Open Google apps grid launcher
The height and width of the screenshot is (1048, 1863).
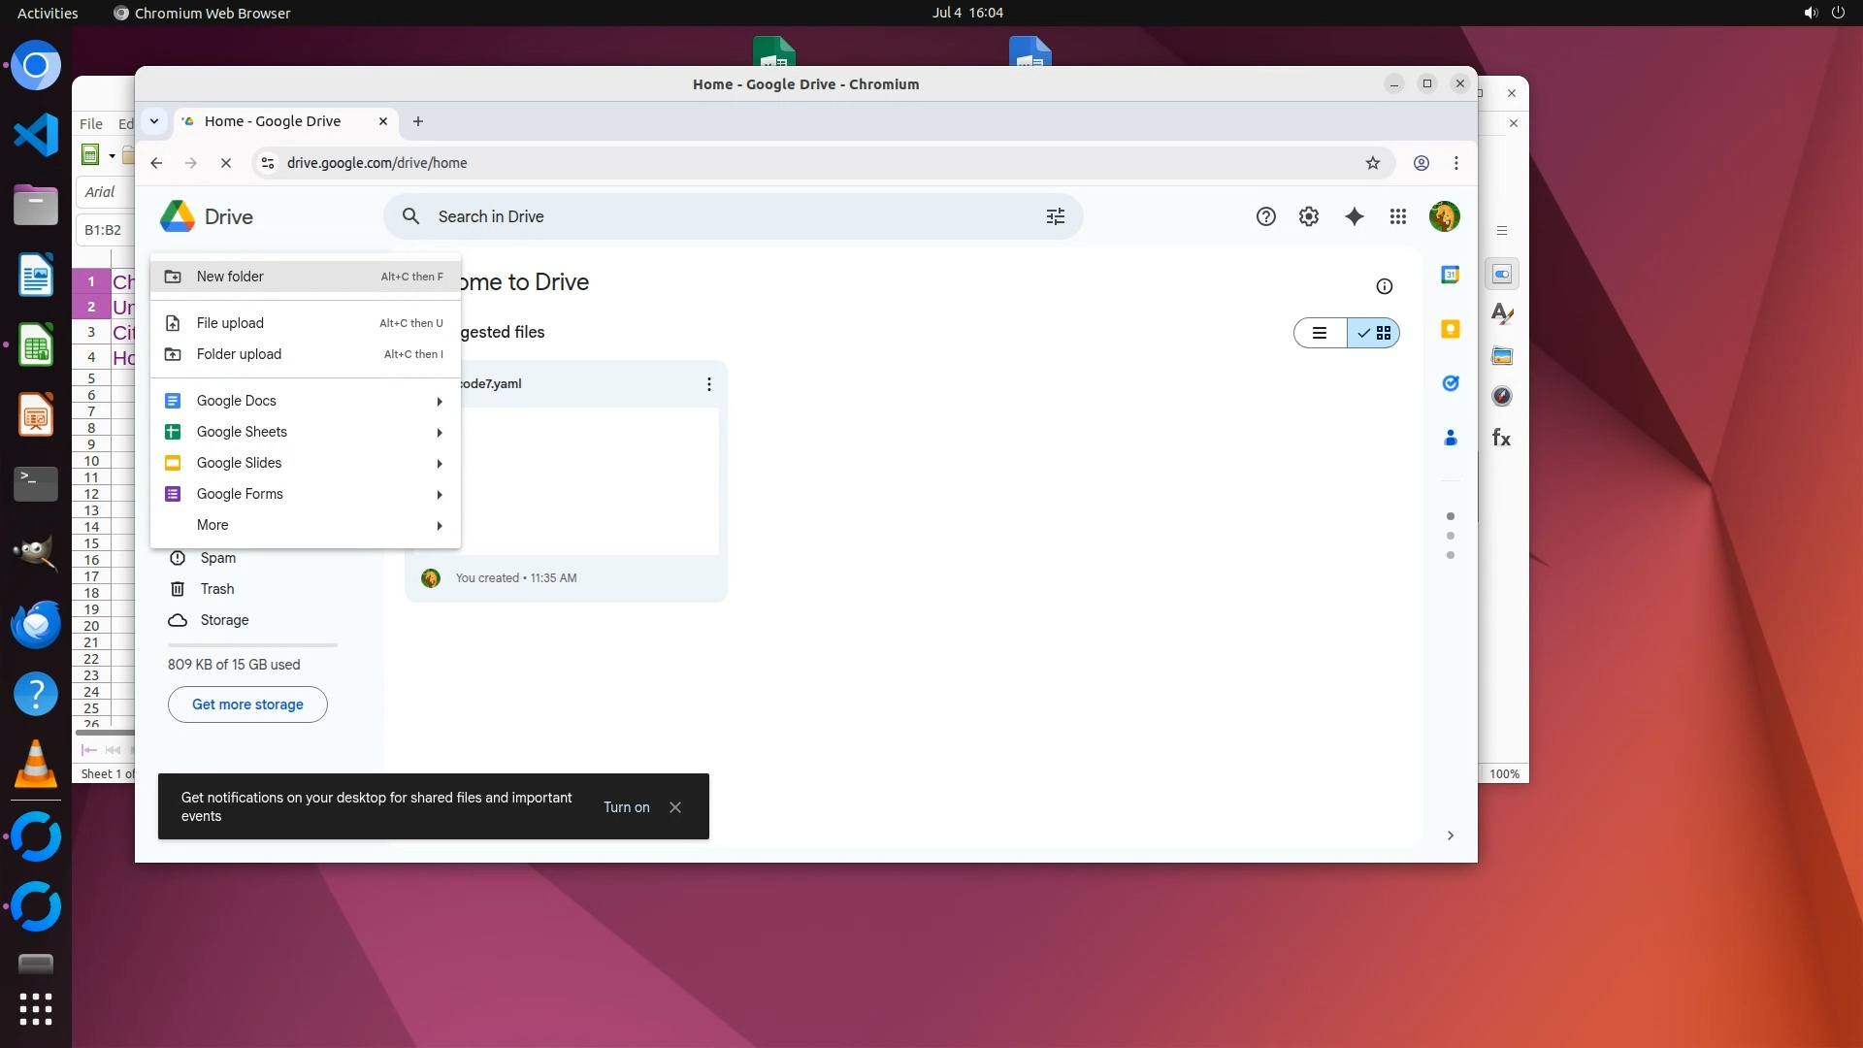point(1397,216)
